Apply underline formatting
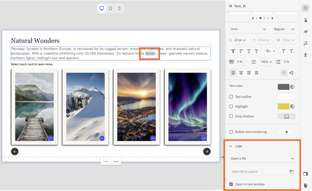The image size is (312, 191). pos(248,51)
